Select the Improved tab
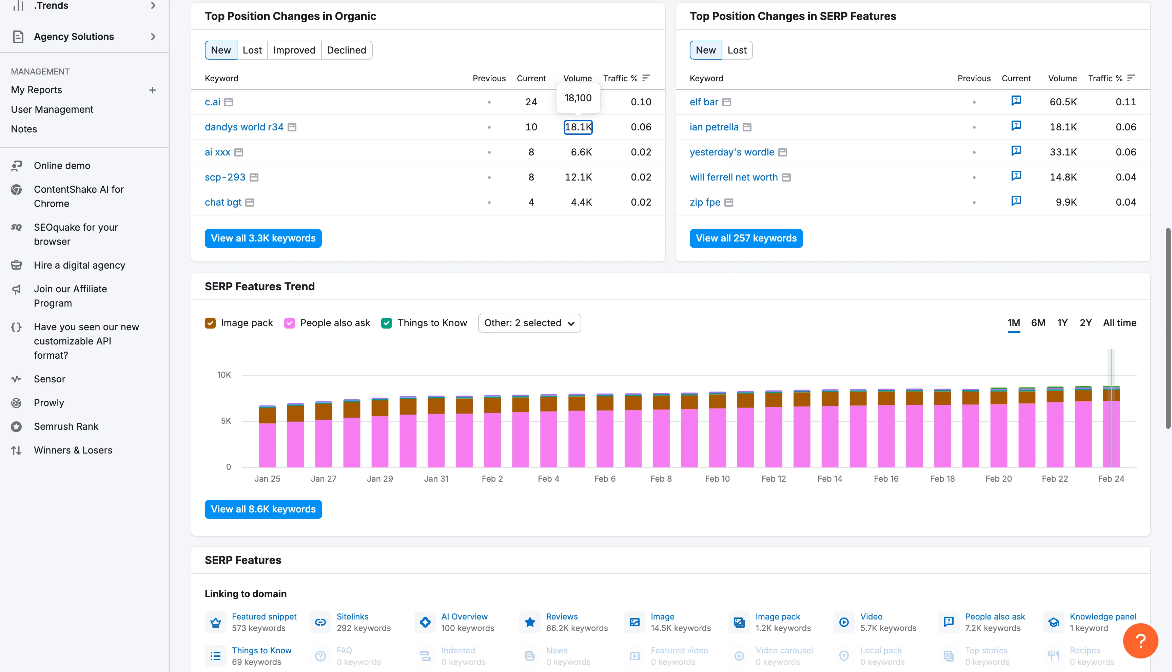 point(294,50)
